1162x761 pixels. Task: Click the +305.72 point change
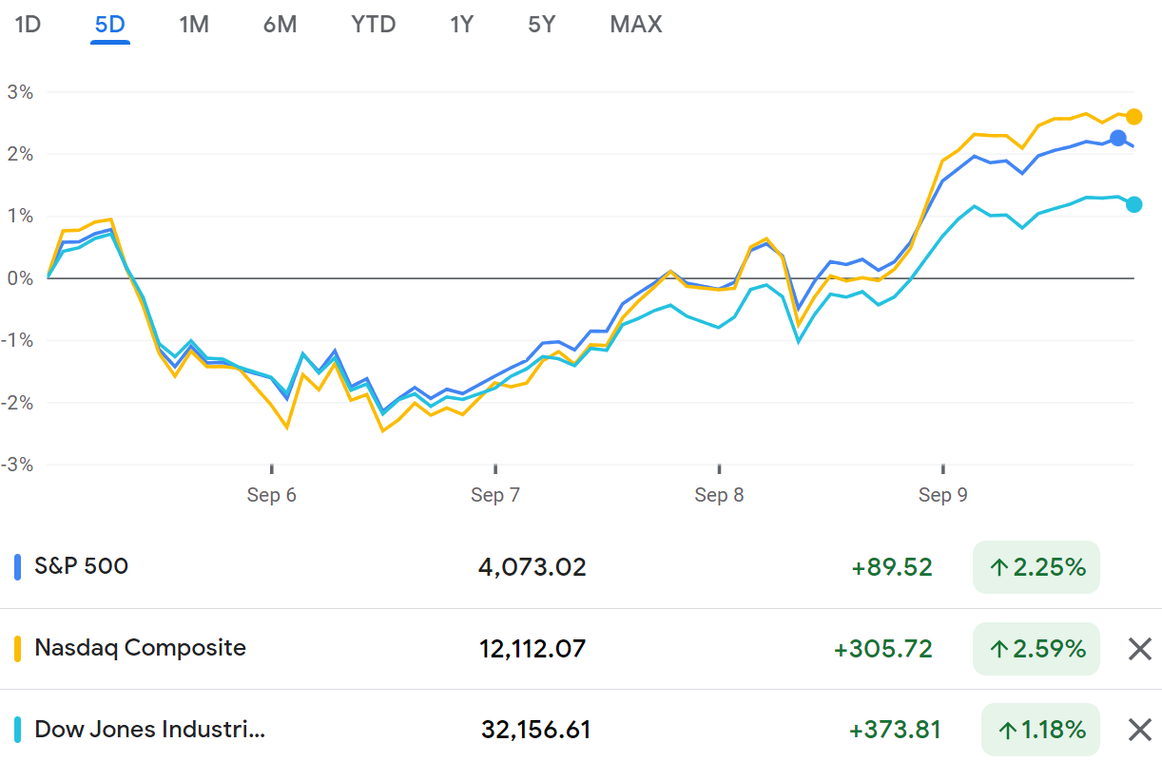[883, 649]
